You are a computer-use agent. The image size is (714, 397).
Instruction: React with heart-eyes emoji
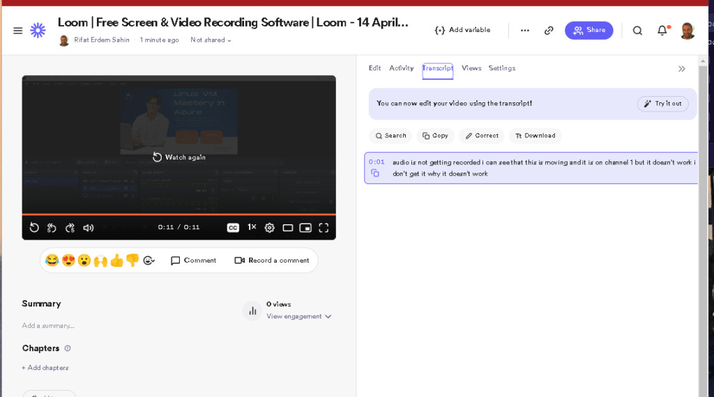click(68, 260)
